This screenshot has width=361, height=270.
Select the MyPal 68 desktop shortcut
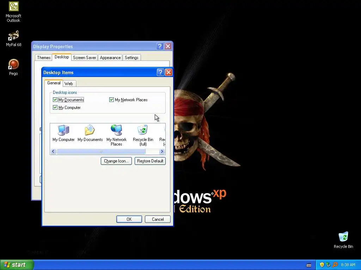13,38
